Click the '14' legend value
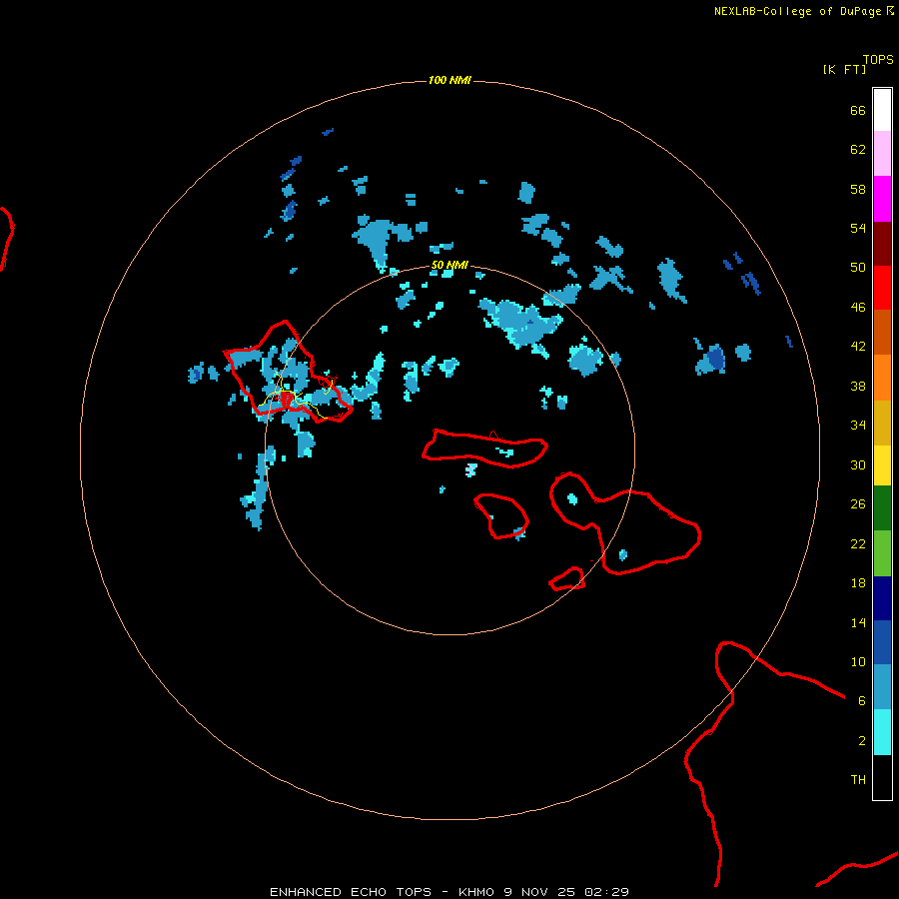 [x=858, y=622]
